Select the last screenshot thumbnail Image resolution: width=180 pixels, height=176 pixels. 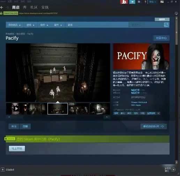click(100, 109)
